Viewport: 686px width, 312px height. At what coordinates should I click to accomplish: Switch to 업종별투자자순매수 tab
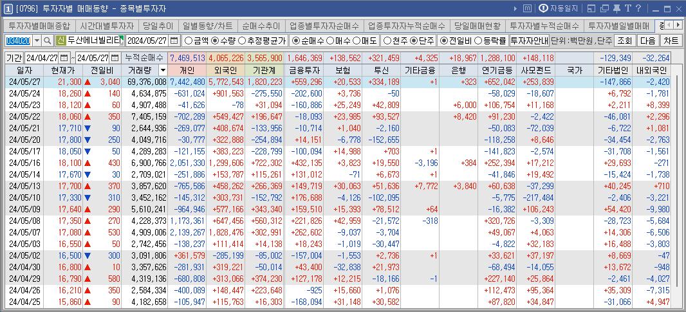(324, 26)
